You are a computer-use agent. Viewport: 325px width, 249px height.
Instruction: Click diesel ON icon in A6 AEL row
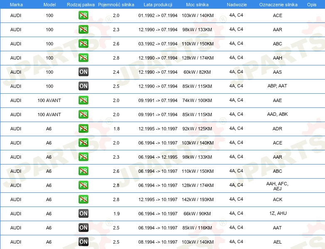[x=84, y=242]
